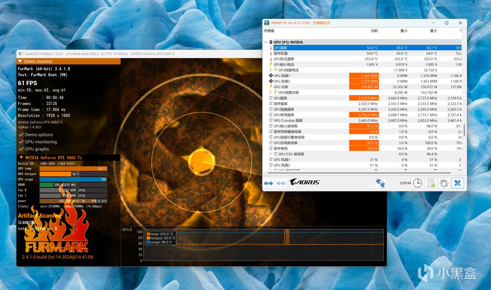Select the 显存使用 row label
Screen dimensions: 491x290
[280, 148]
